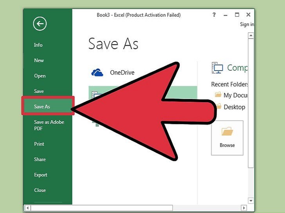Click the vertical scrollbar up arrow
Image resolution: width=285 pixels, height=213 pixels.
coord(251,35)
